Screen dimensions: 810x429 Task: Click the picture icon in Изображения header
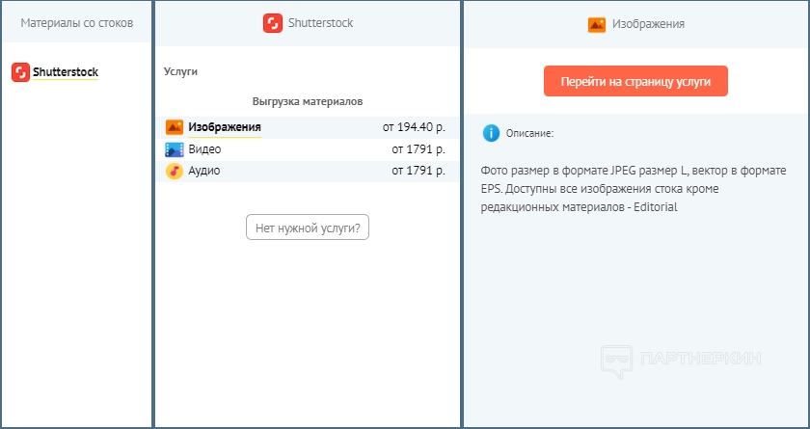click(597, 24)
